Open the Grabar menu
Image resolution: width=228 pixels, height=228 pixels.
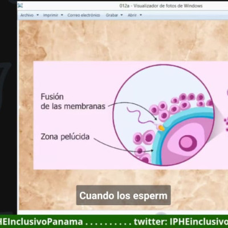(112, 15)
